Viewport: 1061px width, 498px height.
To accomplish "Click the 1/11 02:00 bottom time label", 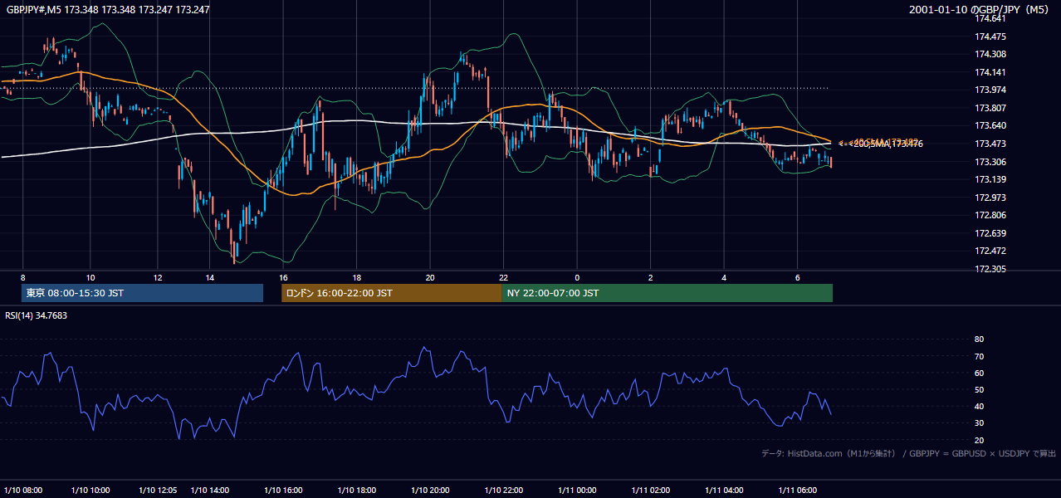I will (x=650, y=491).
